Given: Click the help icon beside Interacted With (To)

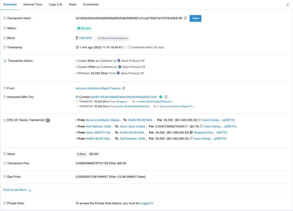Looking at the screenshot, I should 5,97.
